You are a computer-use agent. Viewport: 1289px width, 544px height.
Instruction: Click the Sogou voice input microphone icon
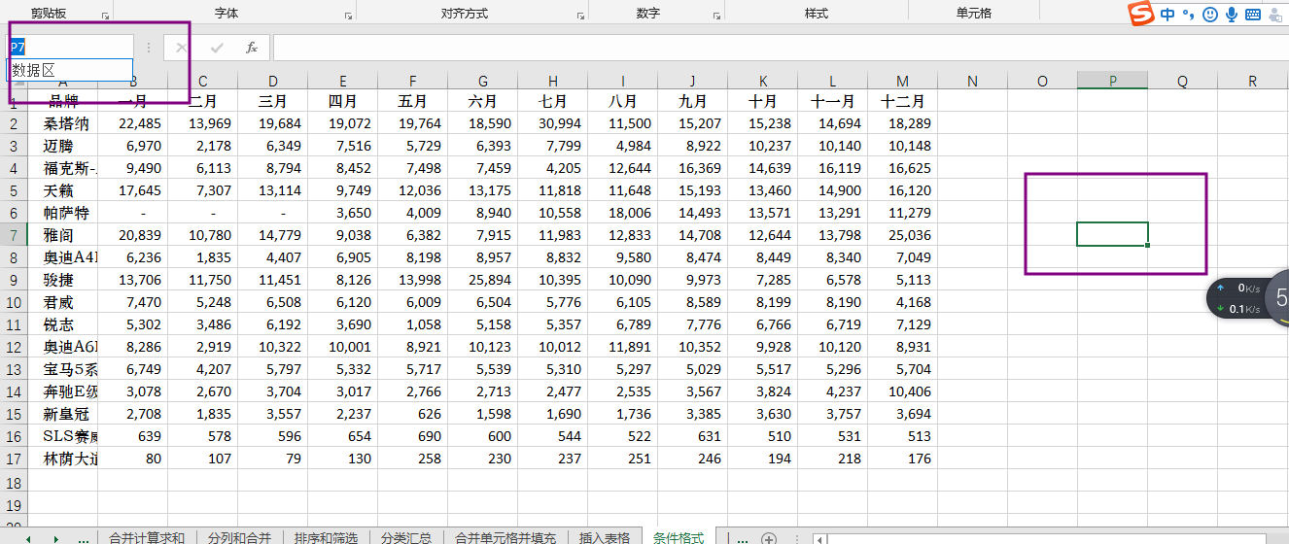(x=1232, y=15)
